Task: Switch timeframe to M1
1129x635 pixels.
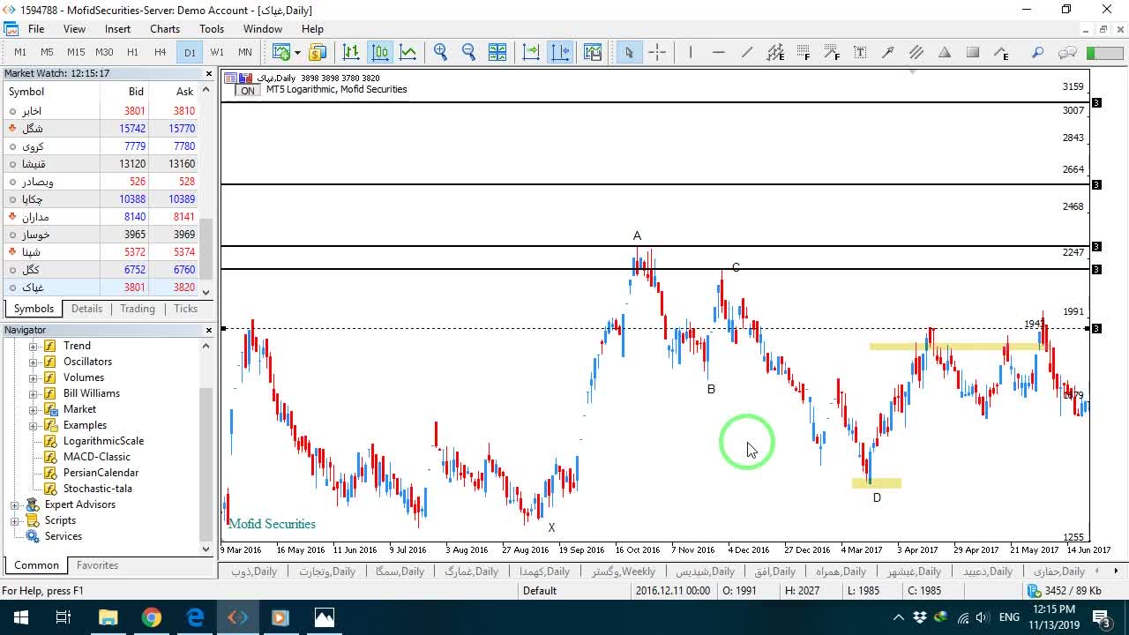Action: click(x=20, y=52)
